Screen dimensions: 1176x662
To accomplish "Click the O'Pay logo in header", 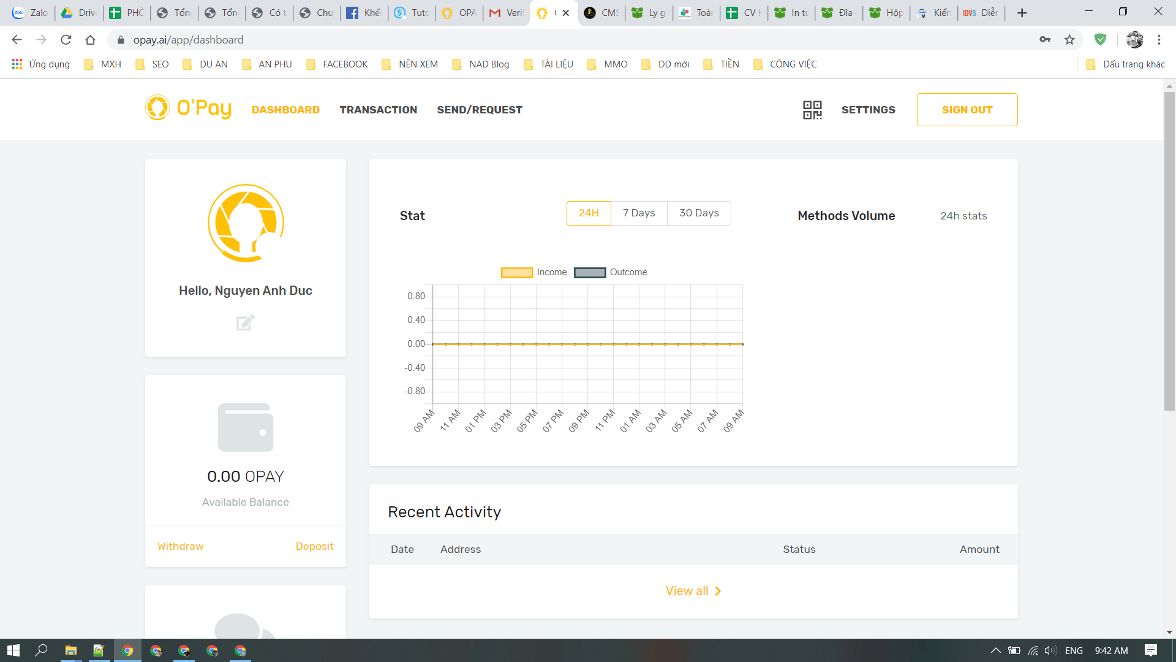I will pyautogui.click(x=189, y=108).
